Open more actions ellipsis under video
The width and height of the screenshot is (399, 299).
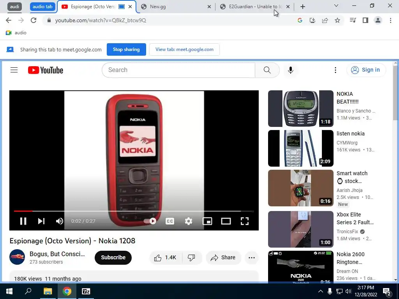pyautogui.click(x=251, y=258)
